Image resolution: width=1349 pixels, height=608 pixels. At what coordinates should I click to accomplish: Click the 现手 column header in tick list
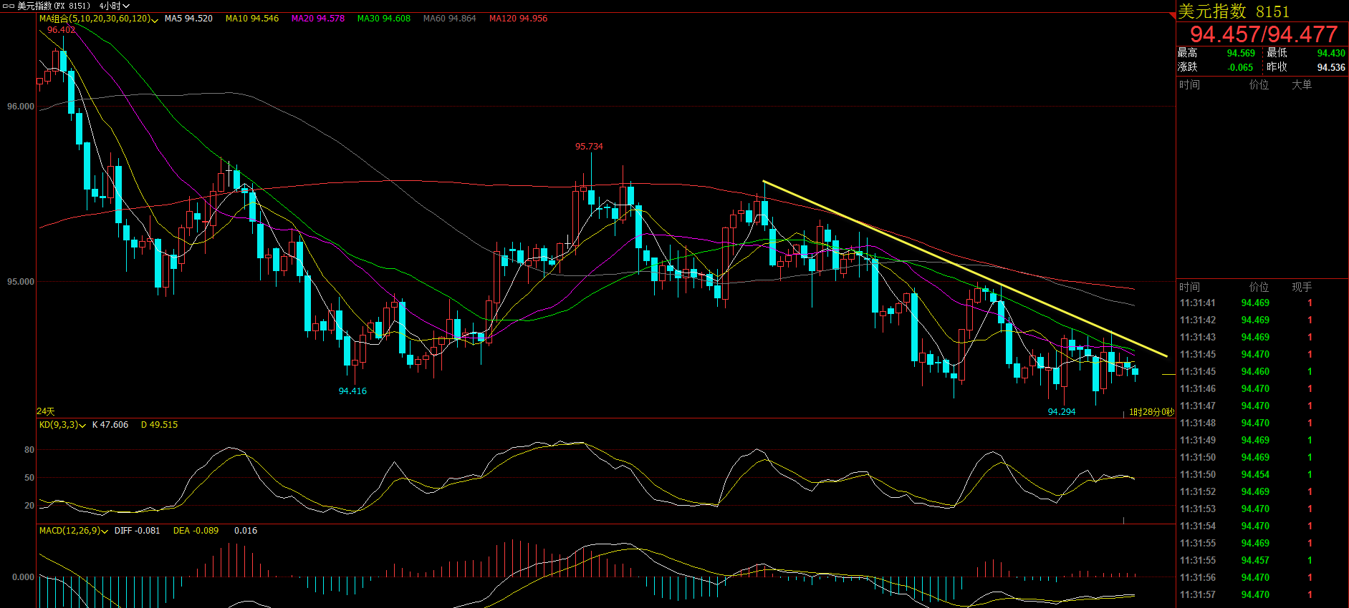1301,288
